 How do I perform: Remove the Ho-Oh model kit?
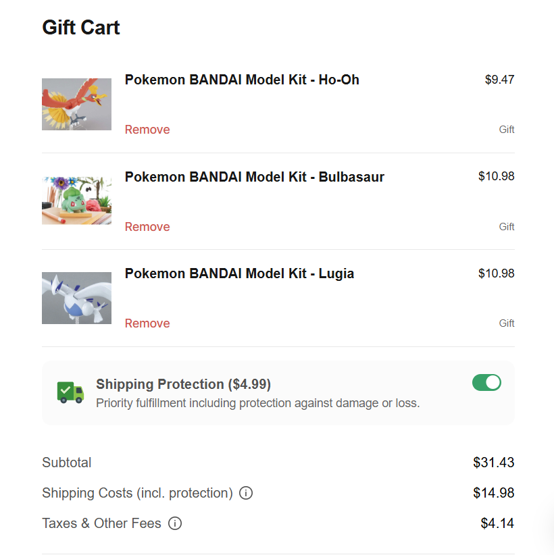tap(147, 130)
